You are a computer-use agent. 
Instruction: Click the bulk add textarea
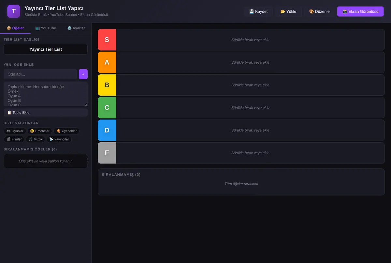click(x=46, y=94)
